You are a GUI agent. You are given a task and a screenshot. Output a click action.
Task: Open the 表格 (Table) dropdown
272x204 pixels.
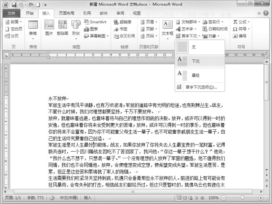tap(33, 28)
